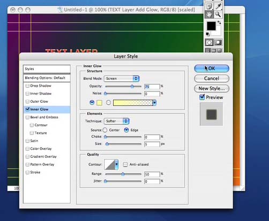The image size is (269, 221).
Task: Select the Eyedropper tool
Action: pos(218,6)
